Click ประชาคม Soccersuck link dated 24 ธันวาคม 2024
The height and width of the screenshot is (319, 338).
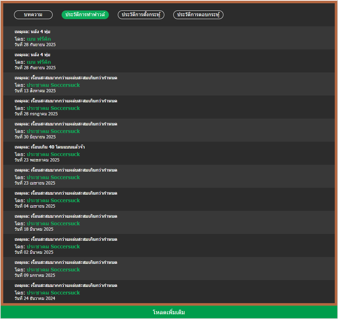[x=53, y=293]
